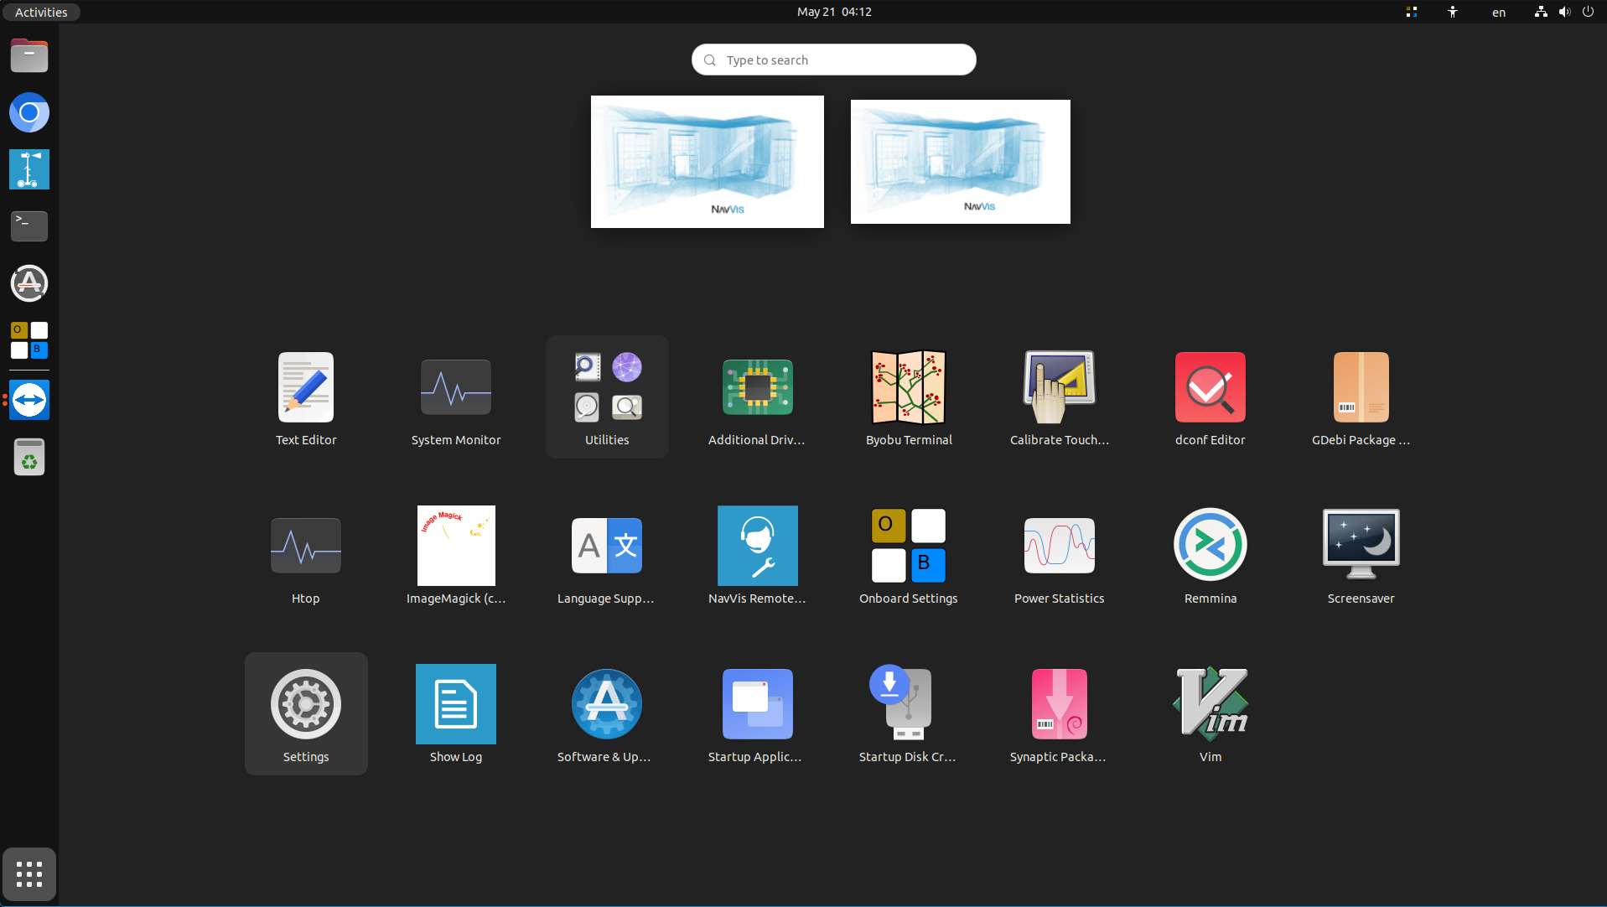Open Language Support

pyautogui.click(x=607, y=556)
